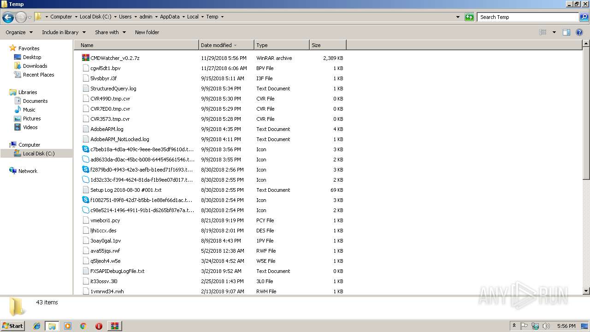Viewport: 590px width, 332px height.
Task: Click the Show desktop icon at taskbar end
Action: [x=585, y=326]
